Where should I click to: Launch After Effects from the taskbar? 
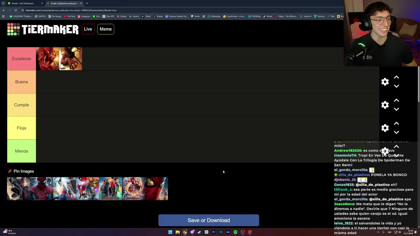tap(228, 232)
